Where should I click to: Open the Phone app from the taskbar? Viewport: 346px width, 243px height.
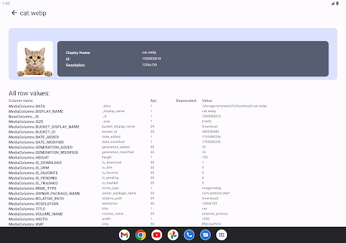[x=189, y=235]
